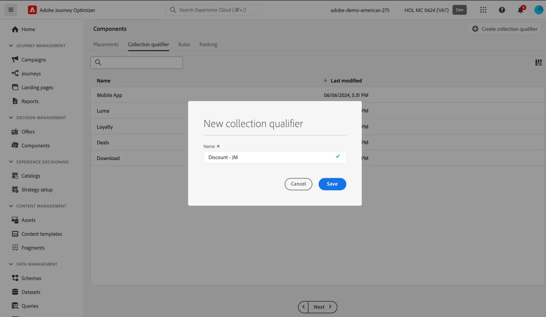Select the Collection qualifier tab
The width and height of the screenshot is (546, 317).
click(148, 44)
